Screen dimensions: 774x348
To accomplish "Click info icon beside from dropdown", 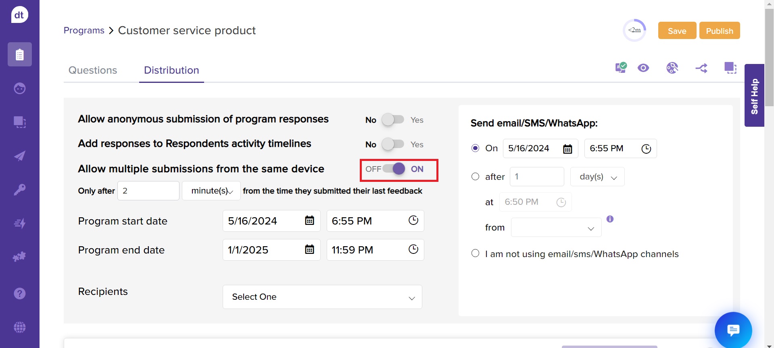I will pos(610,219).
